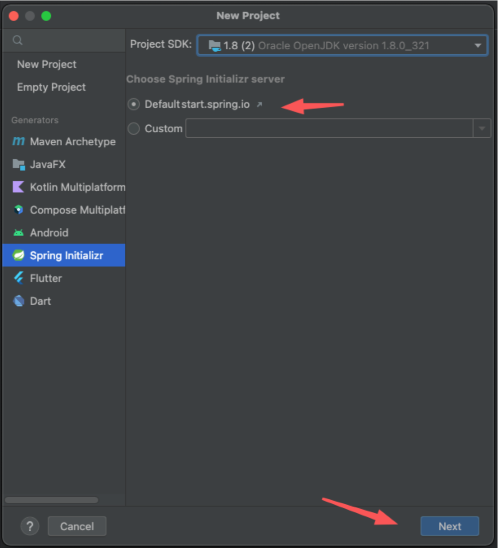Click the Next button
Viewport: 498px width, 548px height.
coord(449,526)
